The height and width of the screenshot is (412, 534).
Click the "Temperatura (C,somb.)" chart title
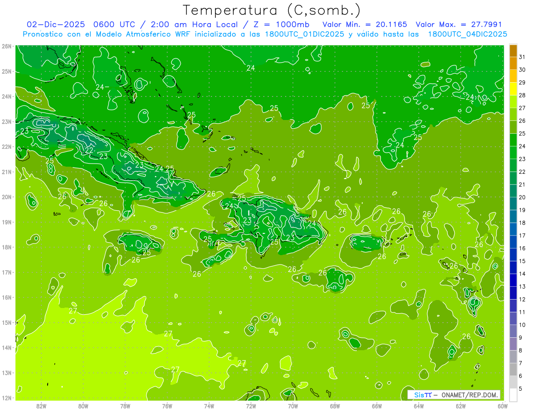(x=272, y=10)
